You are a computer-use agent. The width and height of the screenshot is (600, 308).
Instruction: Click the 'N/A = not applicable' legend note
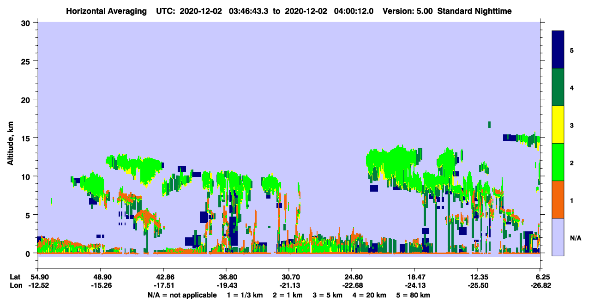pos(182,295)
